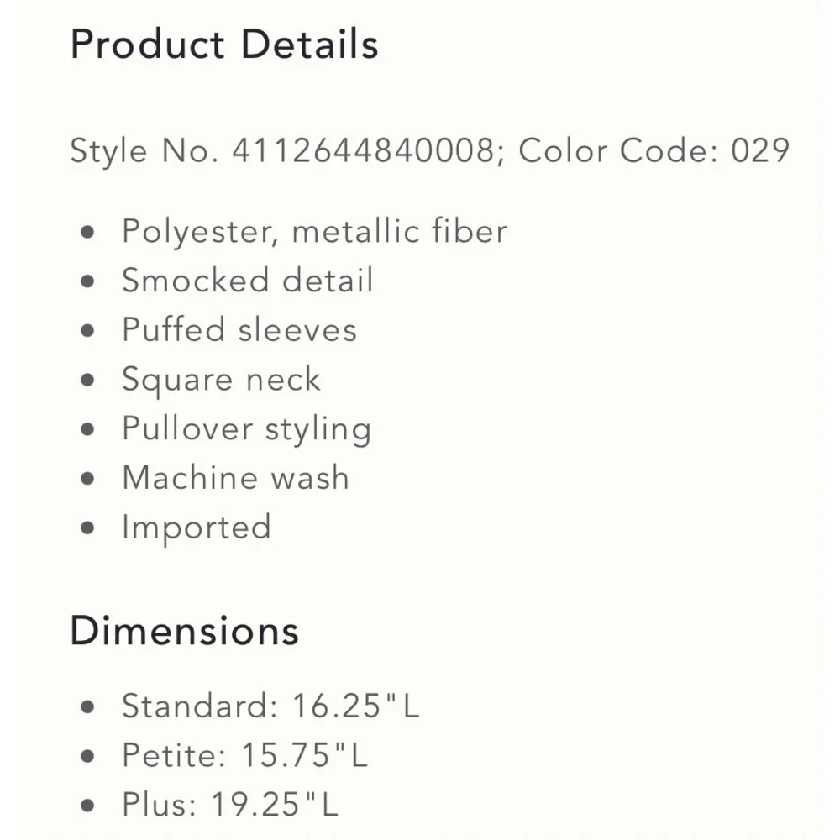Viewport: 840px width, 840px height.
Task: Select the Puffed sleeves text
Action: coord(239,329)
